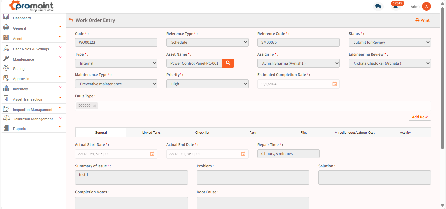Click the orange asset search magnifier button
Image resolution: width=446 pixels, height=209 pixels.
tap(228, 63)
